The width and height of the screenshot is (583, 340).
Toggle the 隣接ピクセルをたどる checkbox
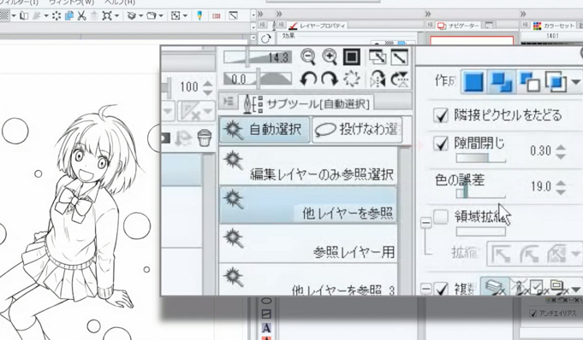tap(441, 115)
